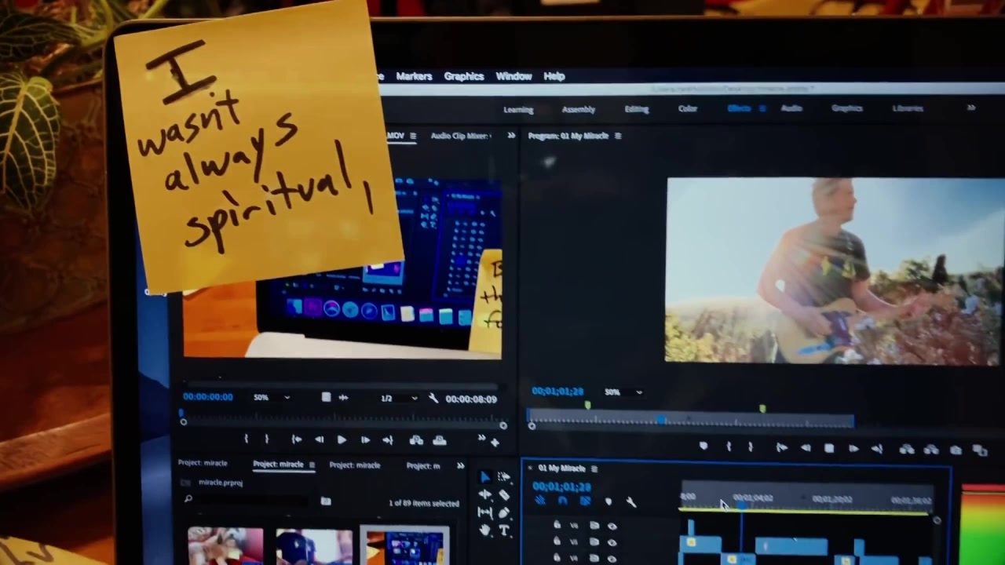Open the Audio Clip Mixer tab
This screenshot has height=565, width=1005.
coord(462,136)
